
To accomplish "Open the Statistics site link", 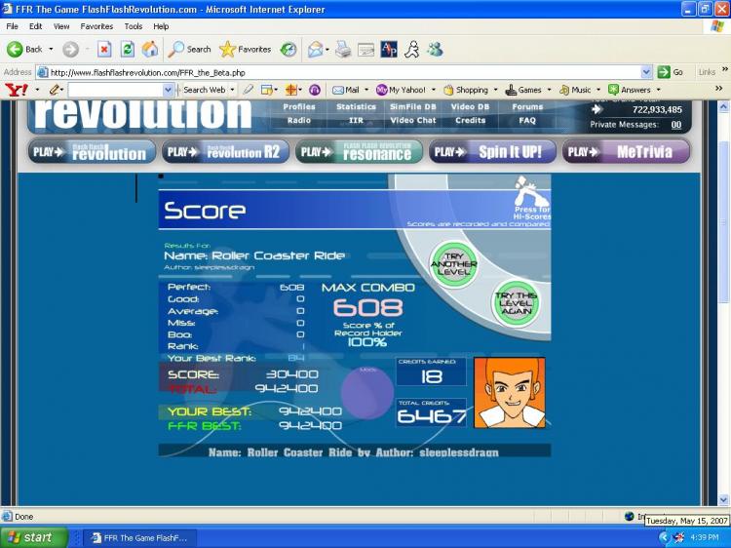I will 356,107.
